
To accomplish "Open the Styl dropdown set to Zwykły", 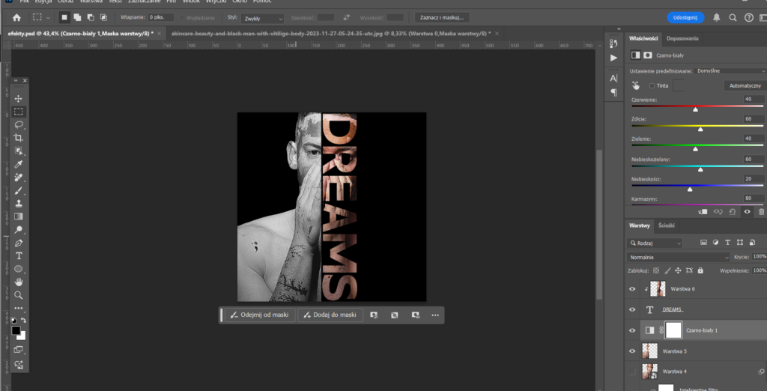I will [262, 18].
